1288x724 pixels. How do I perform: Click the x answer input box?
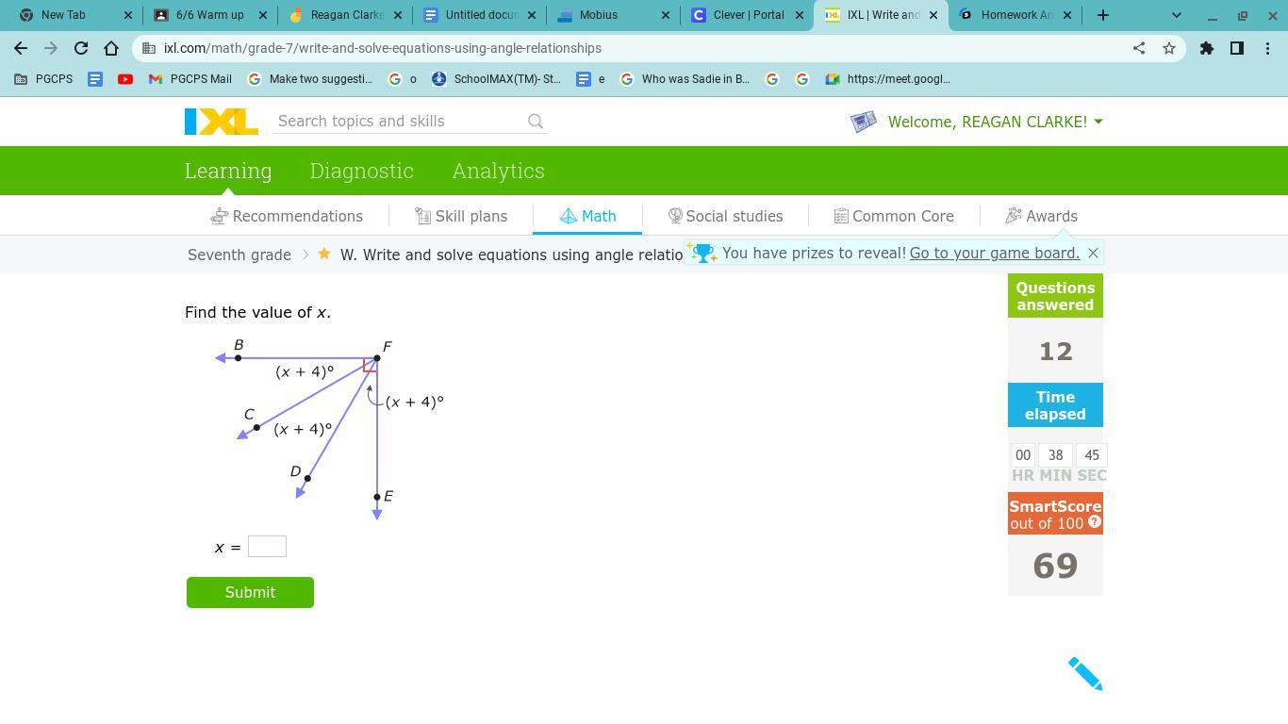pos(267,547)
